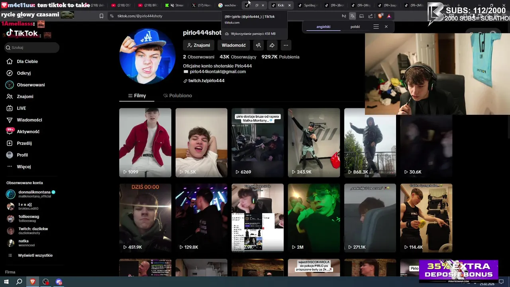Open donmalikmontana followed account

click(31, 194)
